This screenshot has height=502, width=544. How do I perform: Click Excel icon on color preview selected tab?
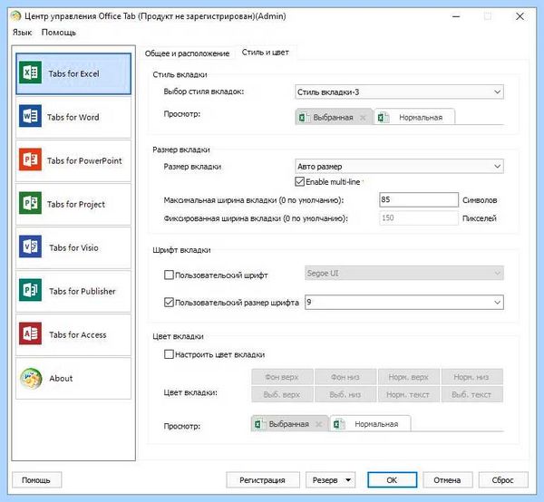point(259,424)
